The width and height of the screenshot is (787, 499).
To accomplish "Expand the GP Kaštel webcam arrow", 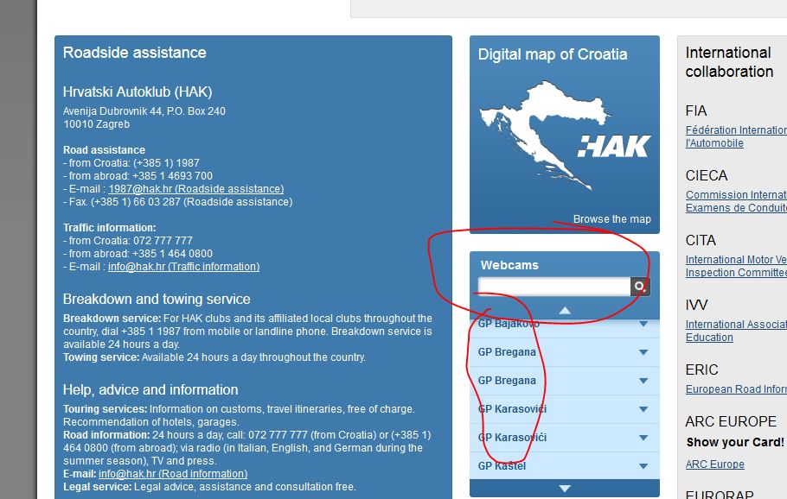I will pos(643,466).
